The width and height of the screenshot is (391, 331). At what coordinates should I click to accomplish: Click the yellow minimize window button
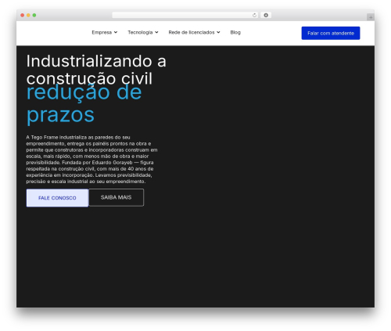pos(28,16)
